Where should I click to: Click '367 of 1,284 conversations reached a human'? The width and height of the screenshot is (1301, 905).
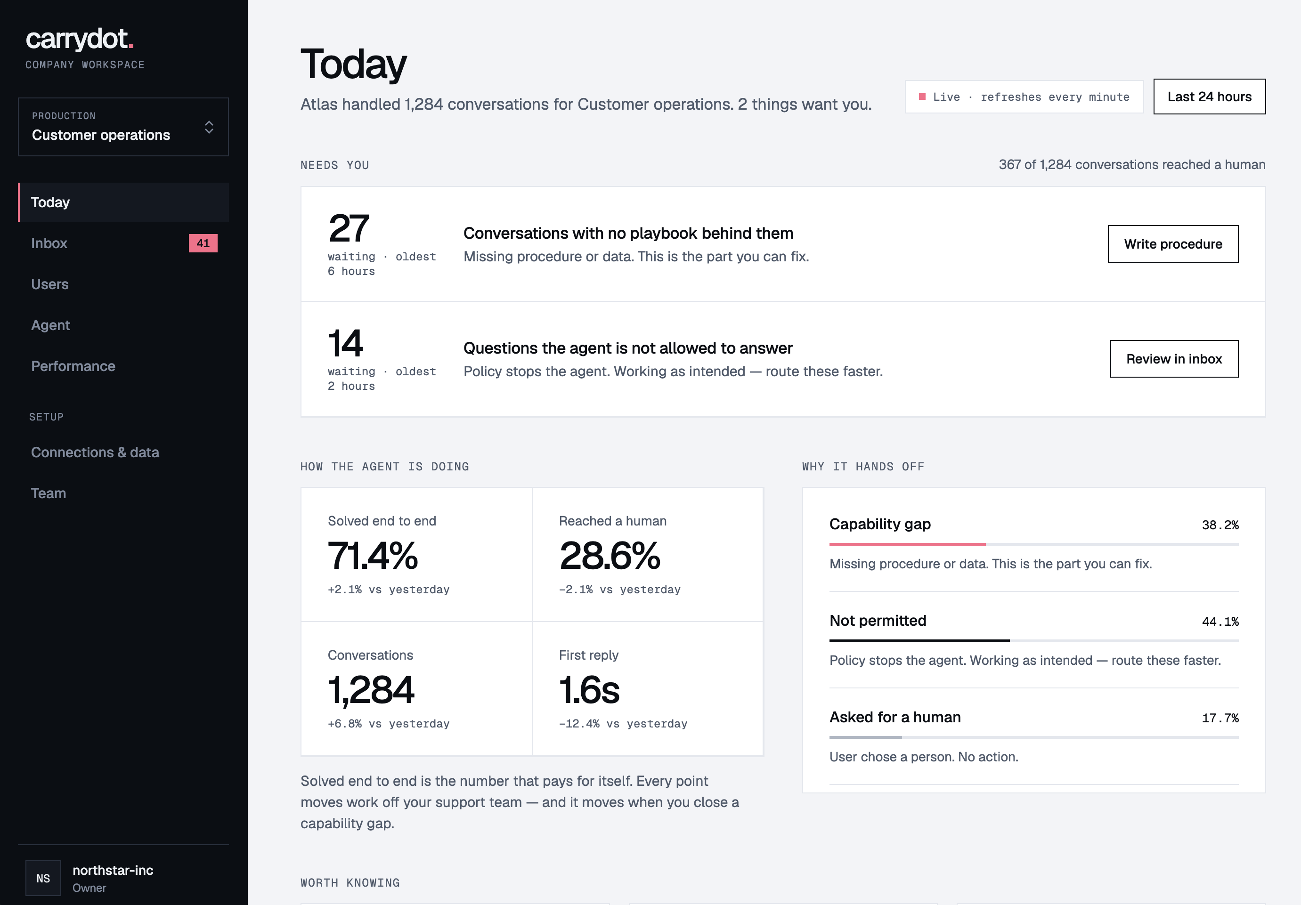[1131, 165]
